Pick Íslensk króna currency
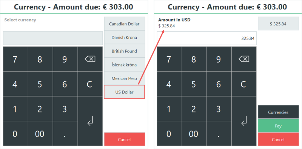Viewport: 302px width, 149px height. [x=124, y=65]
